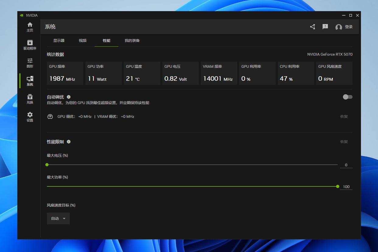Click the 最大电压 value field showing 0
The height and width of the screenshot is (252, 378).
click(x=346, y=165)
